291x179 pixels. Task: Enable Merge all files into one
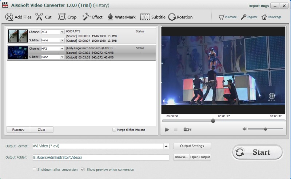click(114, 130)
